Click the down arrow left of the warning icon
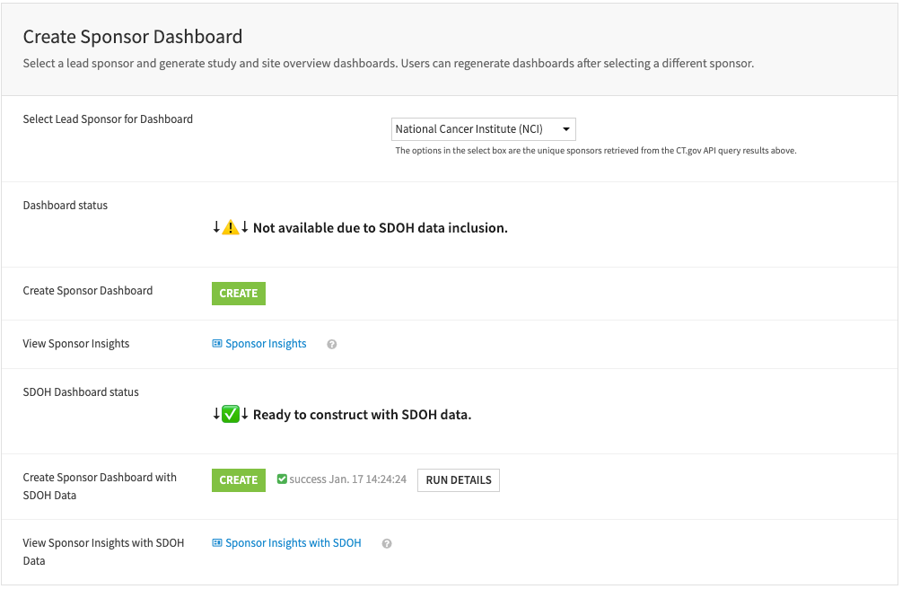The height and width of the screenshot is (589, 902). point(215,226)
